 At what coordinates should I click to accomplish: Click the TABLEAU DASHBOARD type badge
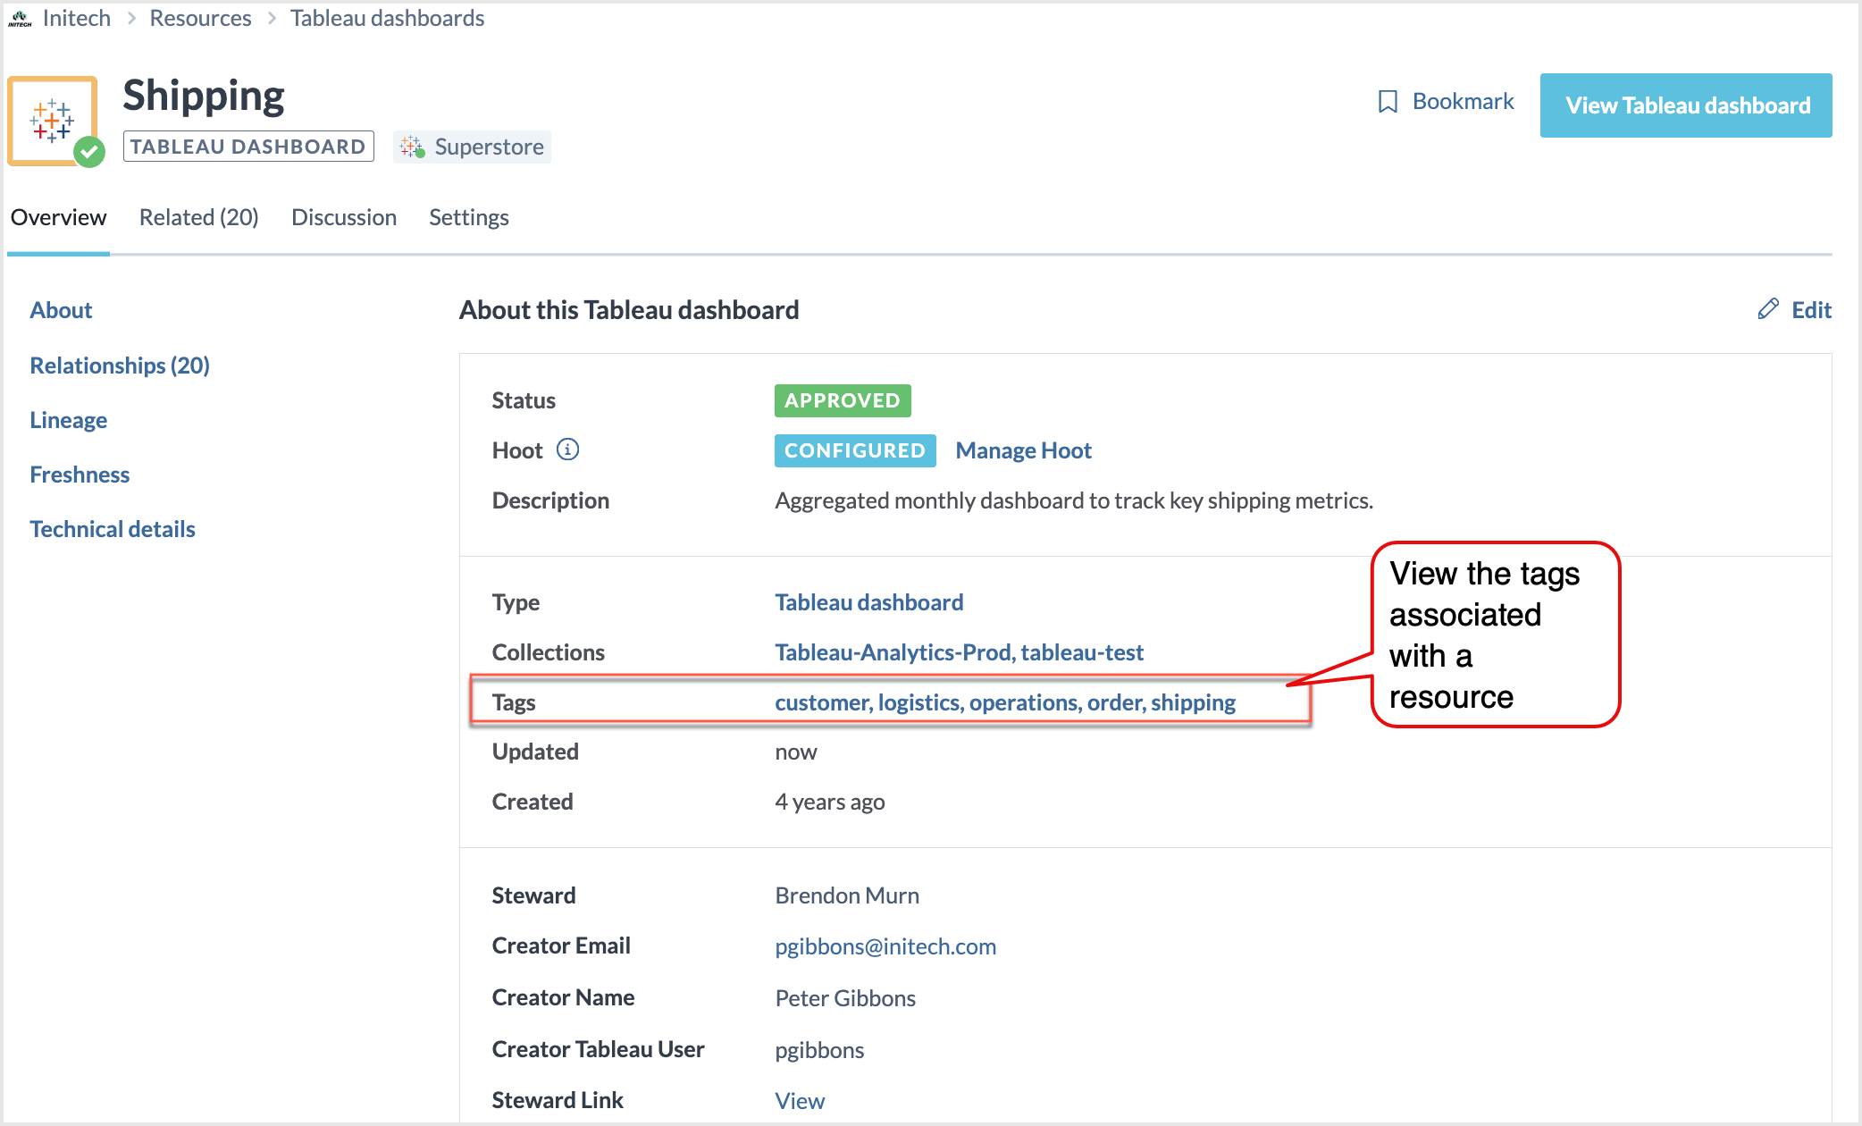click(x=248, y=147)
